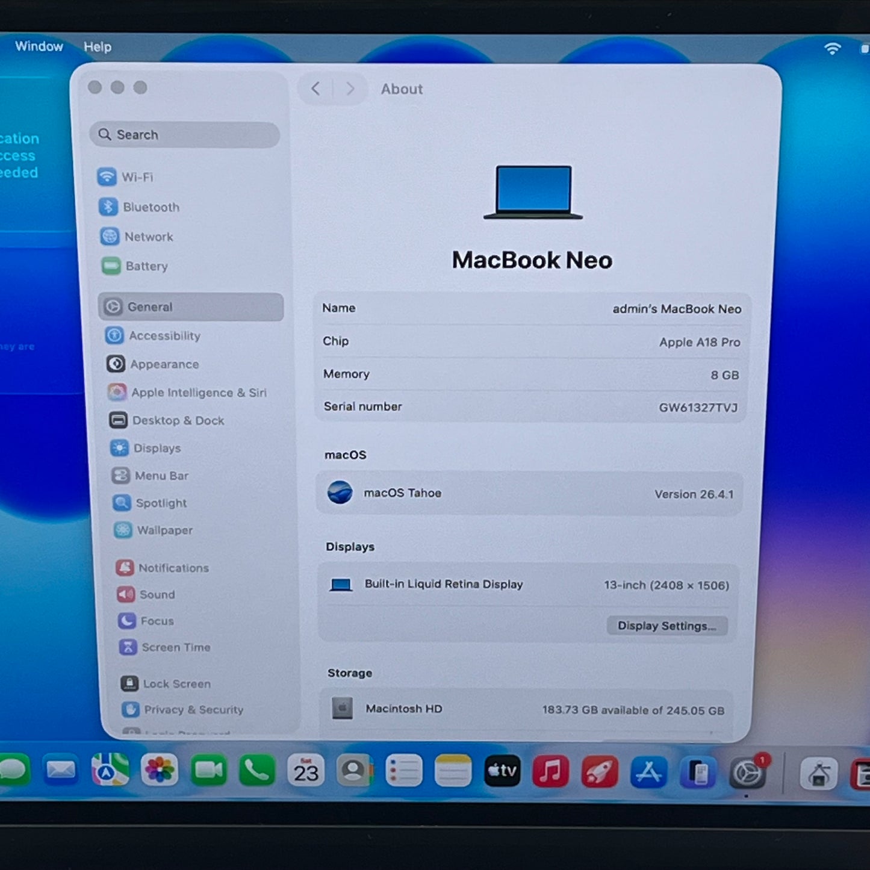
Task: Launch Music from the Dock
Action: tap(551, 771)
